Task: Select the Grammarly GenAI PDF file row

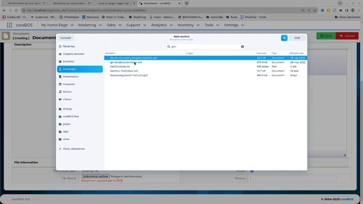Action: tap(205, 75)
